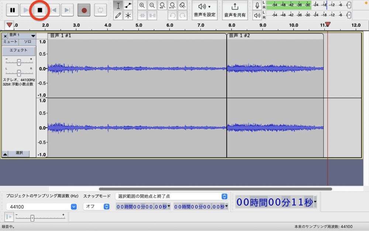
Task: Open selection start time format arrow
Action: click(169, 206)
